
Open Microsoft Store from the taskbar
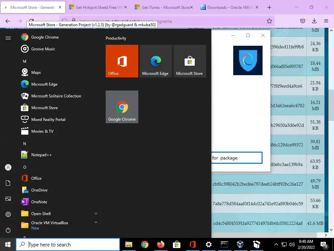[x=176, y=244]
